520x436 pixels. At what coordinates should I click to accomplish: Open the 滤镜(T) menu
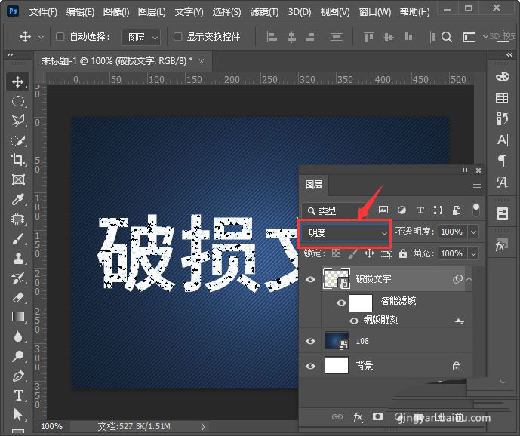(x=264, y=12)
